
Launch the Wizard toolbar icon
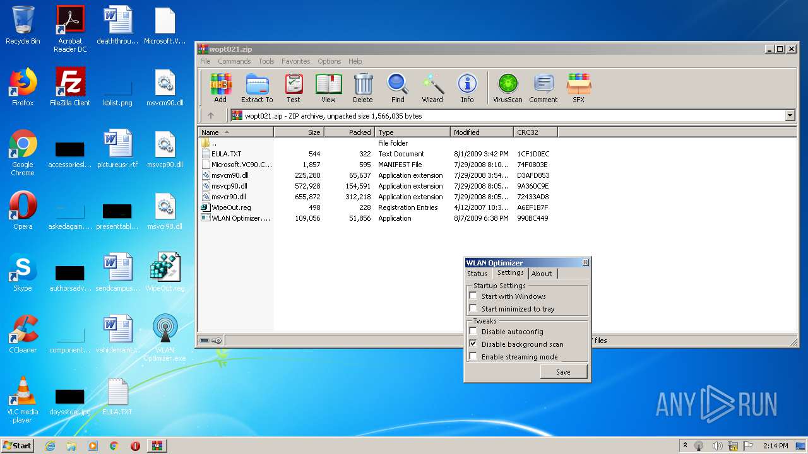(x=432, y=88)
